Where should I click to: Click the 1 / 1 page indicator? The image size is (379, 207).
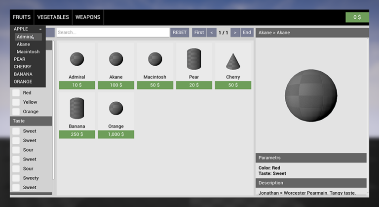224,33
